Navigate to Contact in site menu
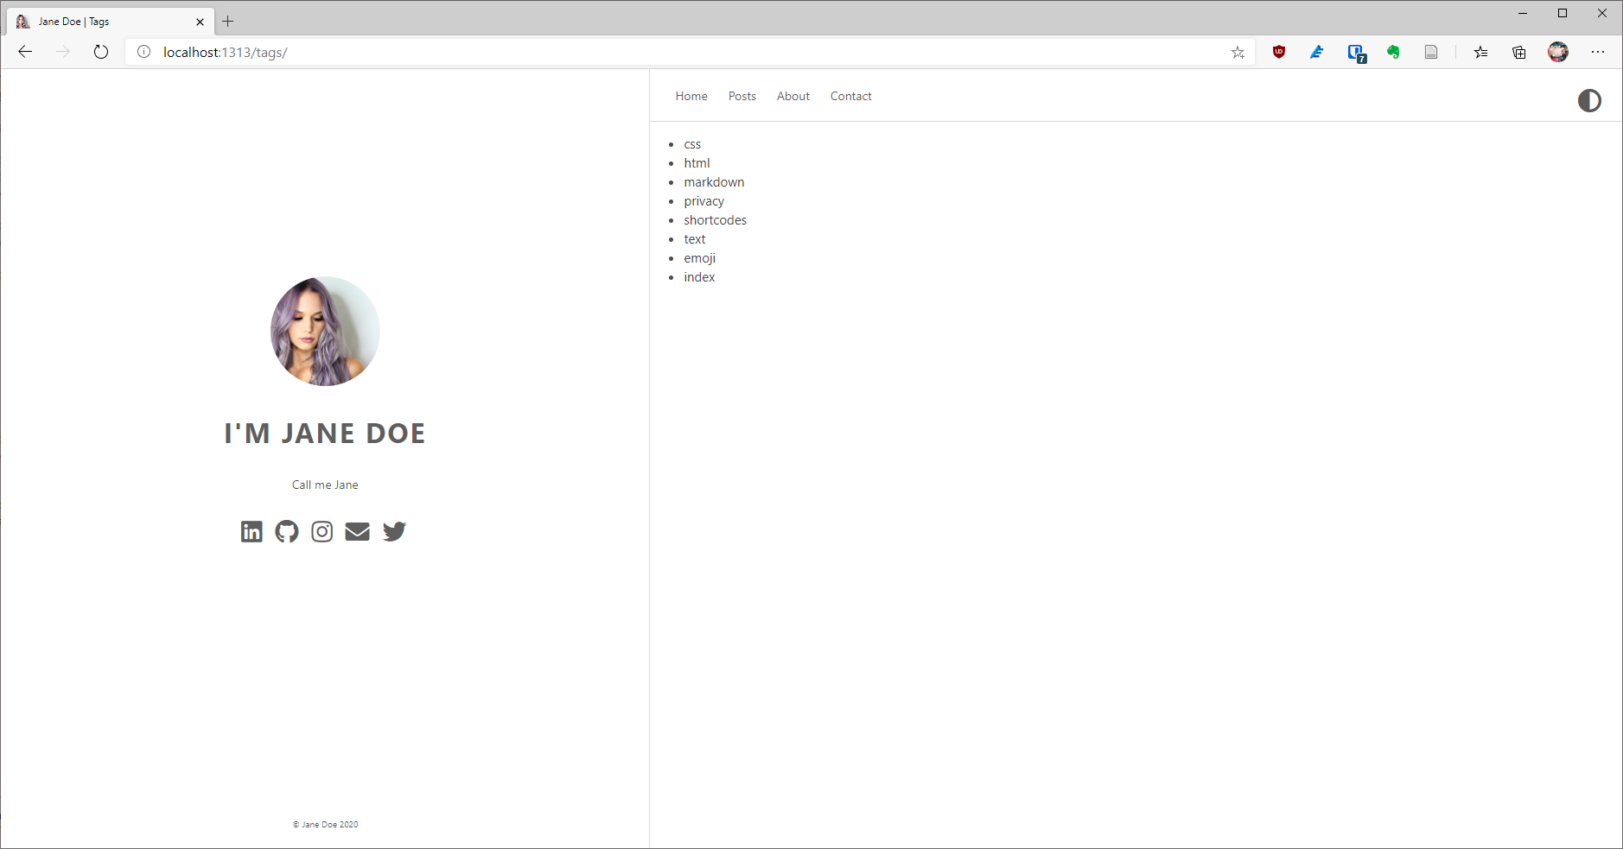 pyautogui.click(x=851, y=96)
